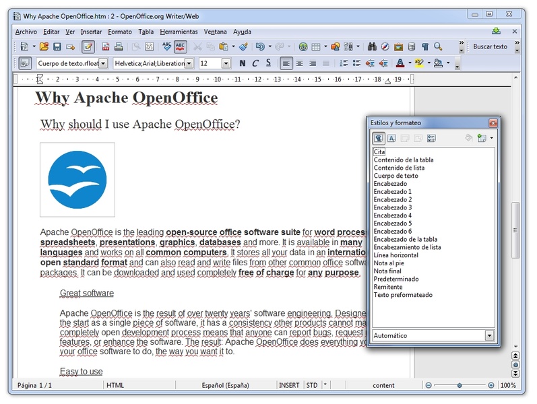
Task: Click the Paste clipboard icon
Action: [x=223, y=46]
